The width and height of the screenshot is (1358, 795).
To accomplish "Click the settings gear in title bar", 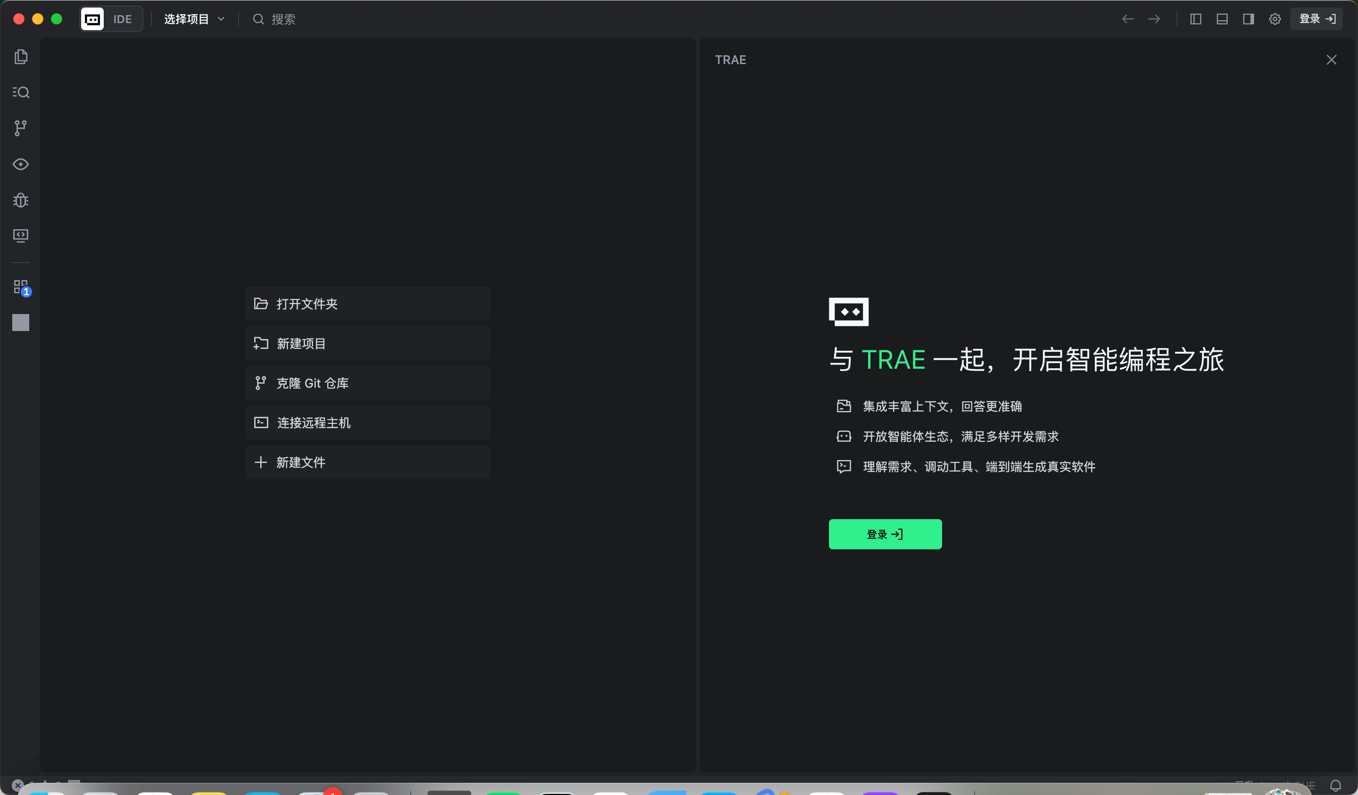I will click(1275, 19).
